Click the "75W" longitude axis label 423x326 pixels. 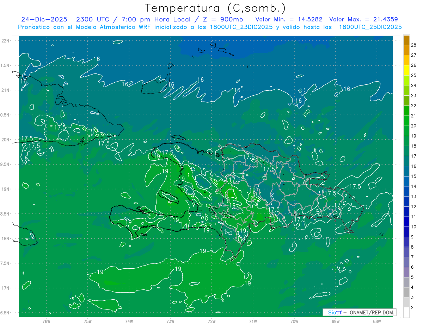88,321
